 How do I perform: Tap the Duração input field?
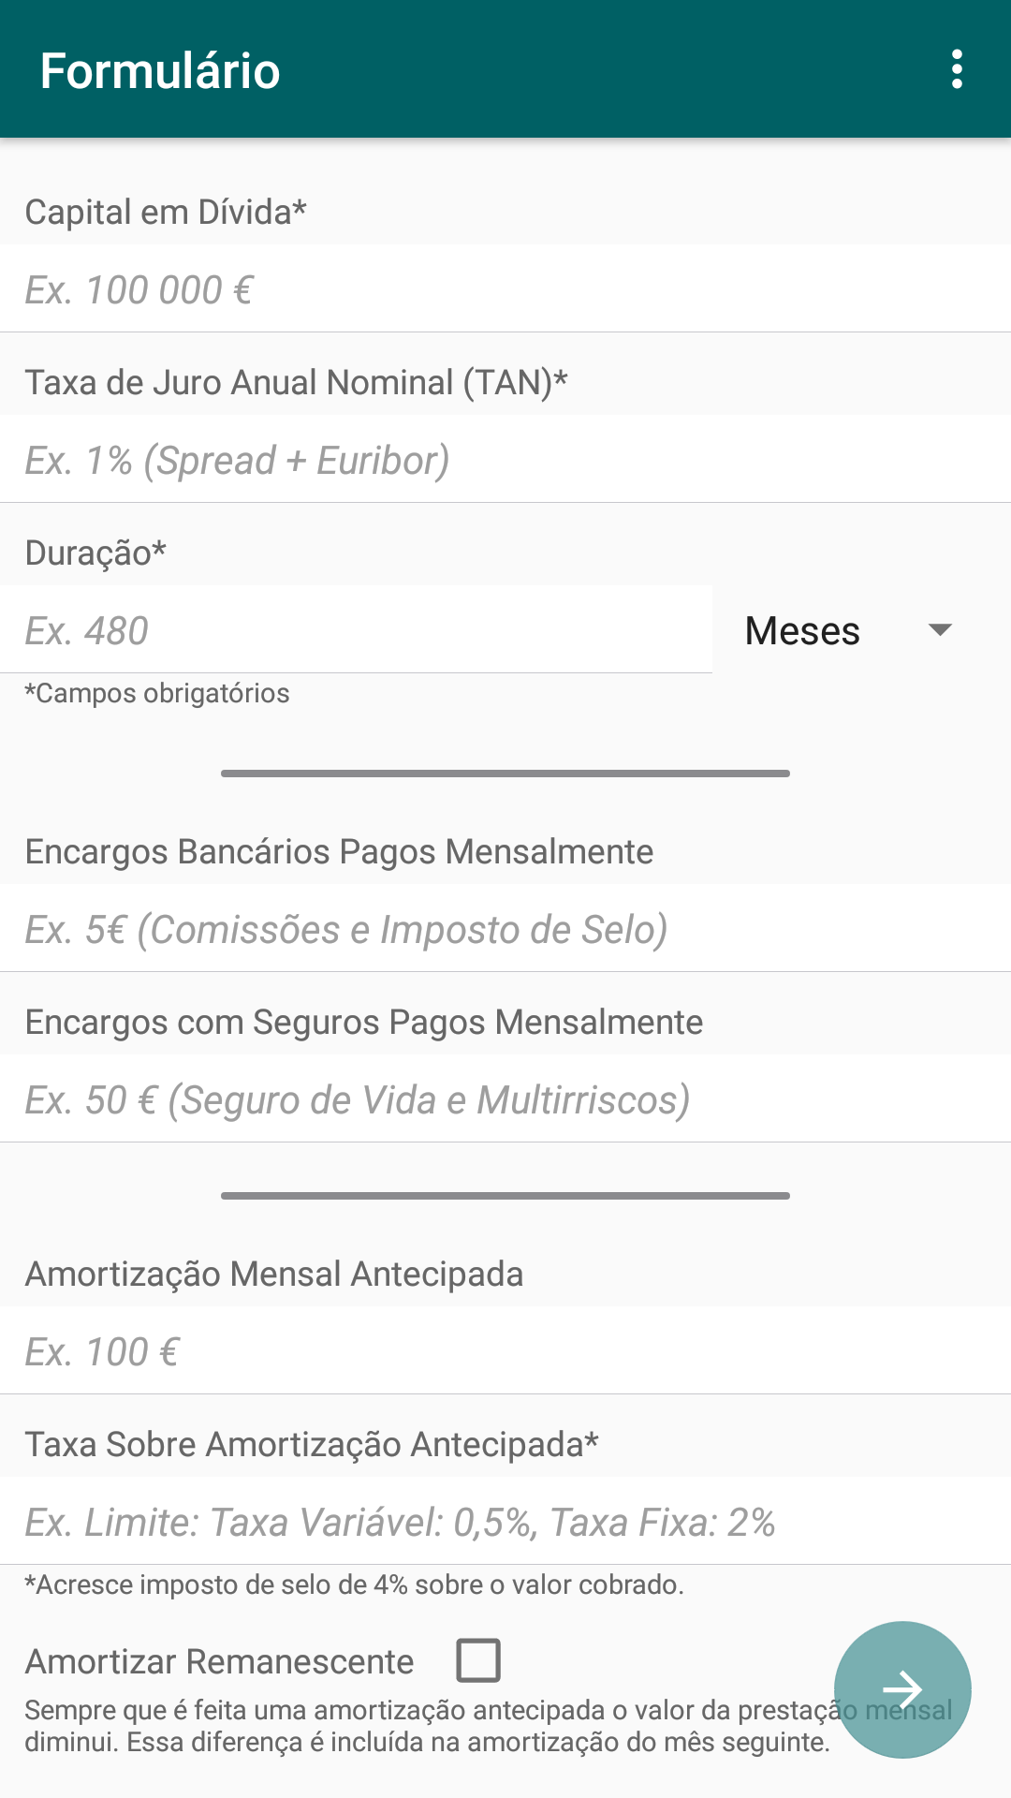click(x=356, y=630)
